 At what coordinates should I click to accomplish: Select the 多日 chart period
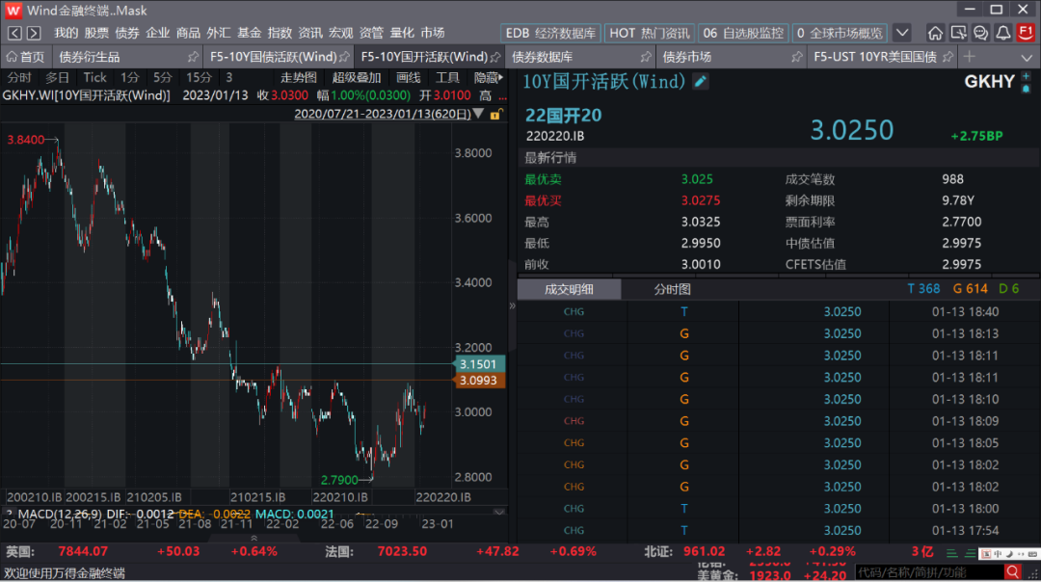pyautogui.click(x=57, y=78)
